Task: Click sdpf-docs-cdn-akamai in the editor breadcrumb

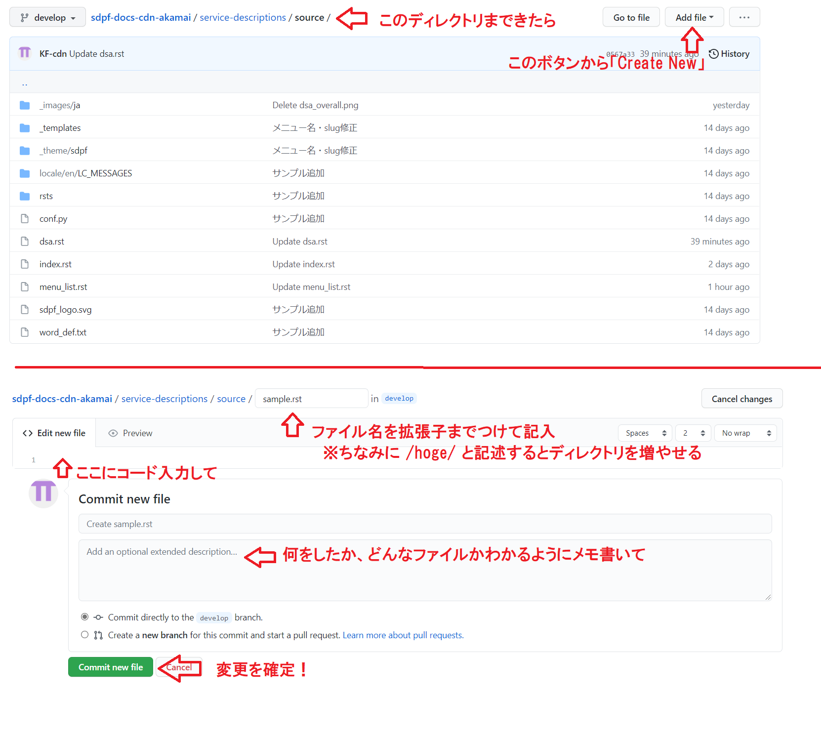Action: pos(62,399)
